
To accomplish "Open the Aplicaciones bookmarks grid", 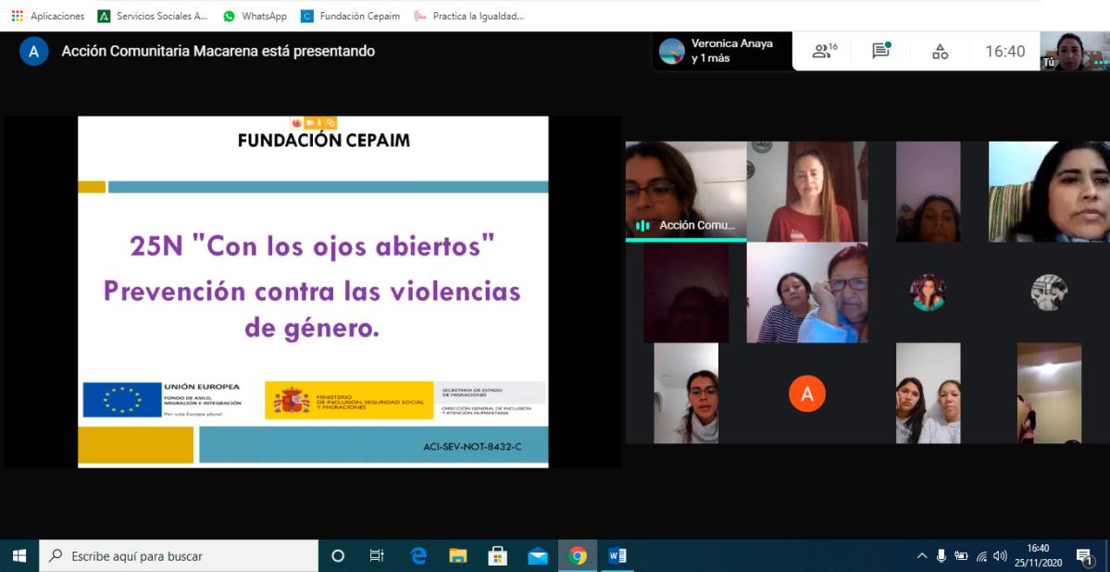I will click(47, 16).
